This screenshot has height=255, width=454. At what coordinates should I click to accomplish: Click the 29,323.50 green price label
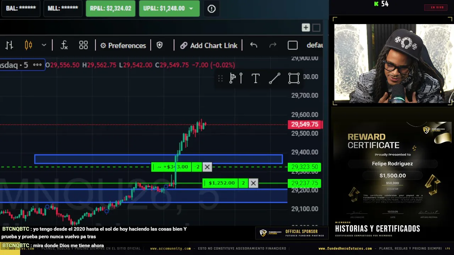point(305,167)
